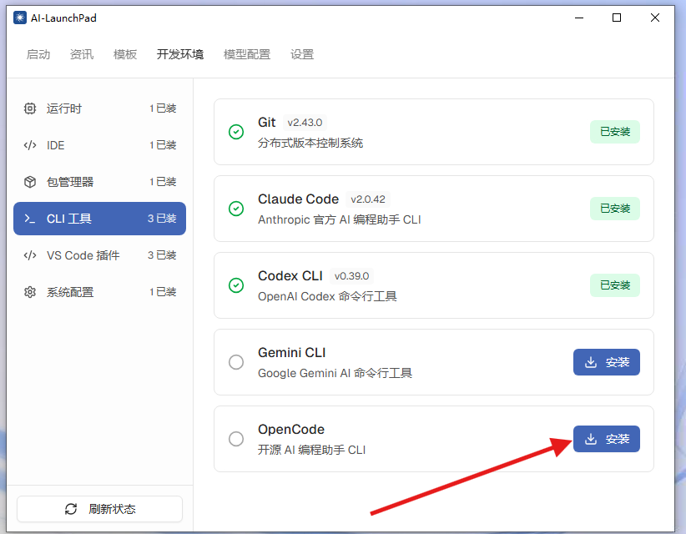Click Codex CLI version label v0.39.0
Screen dimensions: 686x534
coord(351,276)
